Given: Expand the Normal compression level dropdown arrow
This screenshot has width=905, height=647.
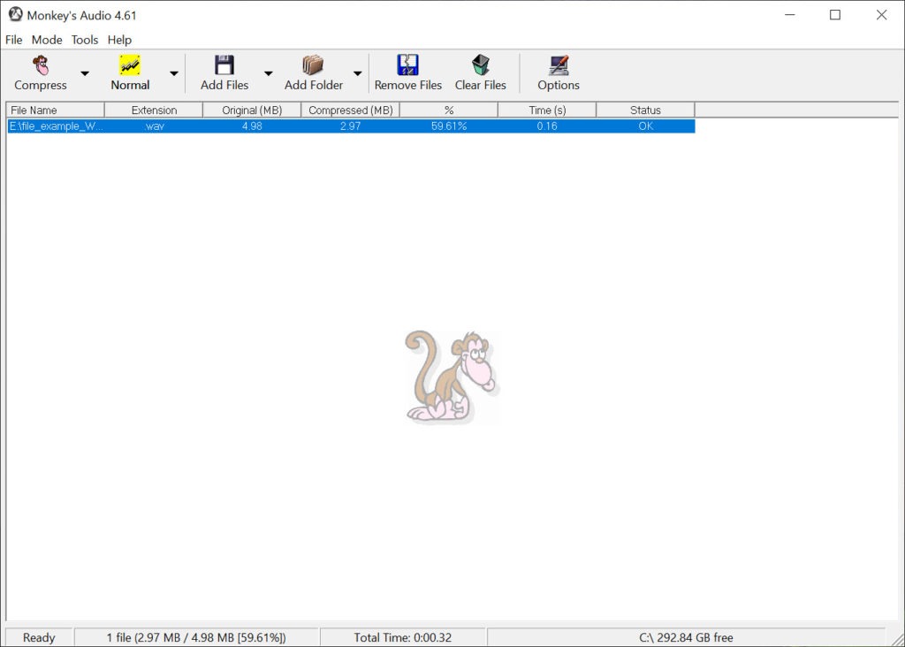Looking at the screenshot, I should (174, 73).
